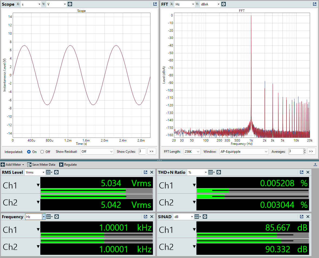Expand Frequency Ch2 arrow

pyautogui.click(x=38, y=247)
